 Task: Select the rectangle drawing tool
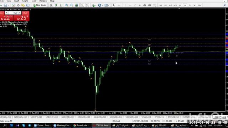(150, 5)
